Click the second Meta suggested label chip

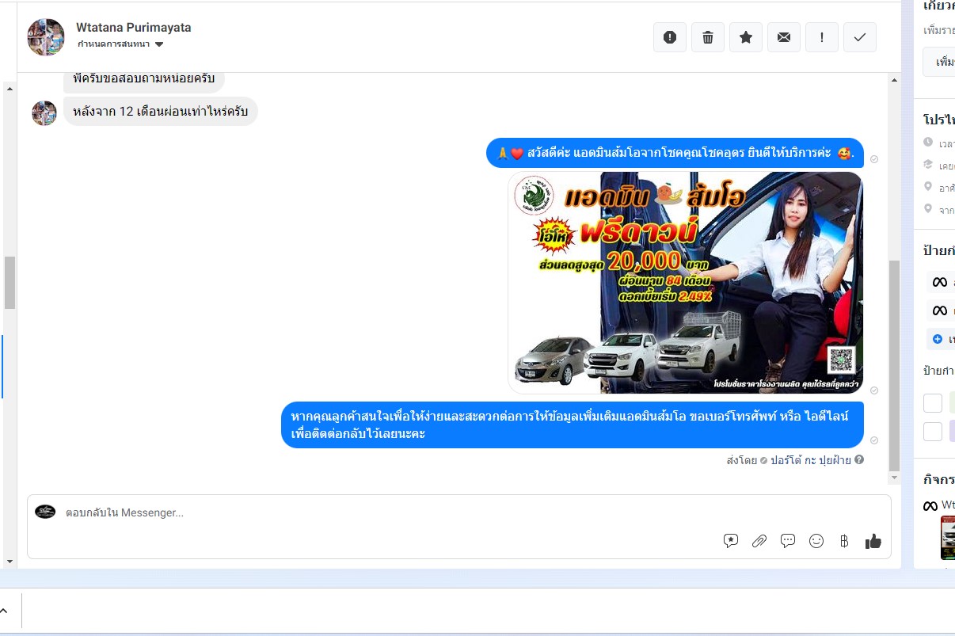(942, 310)
